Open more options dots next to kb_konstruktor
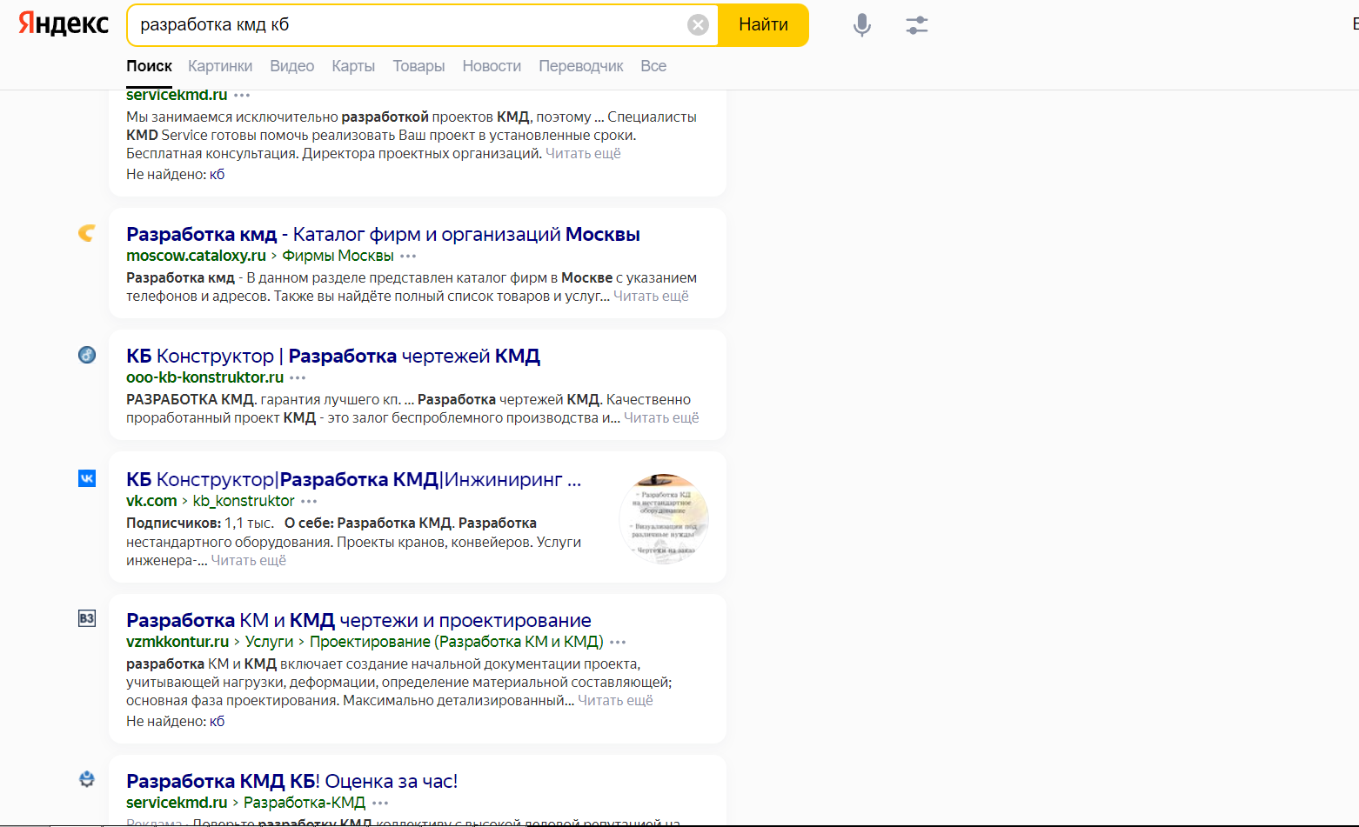The image size is (1359, 827). tap(309, 502)
